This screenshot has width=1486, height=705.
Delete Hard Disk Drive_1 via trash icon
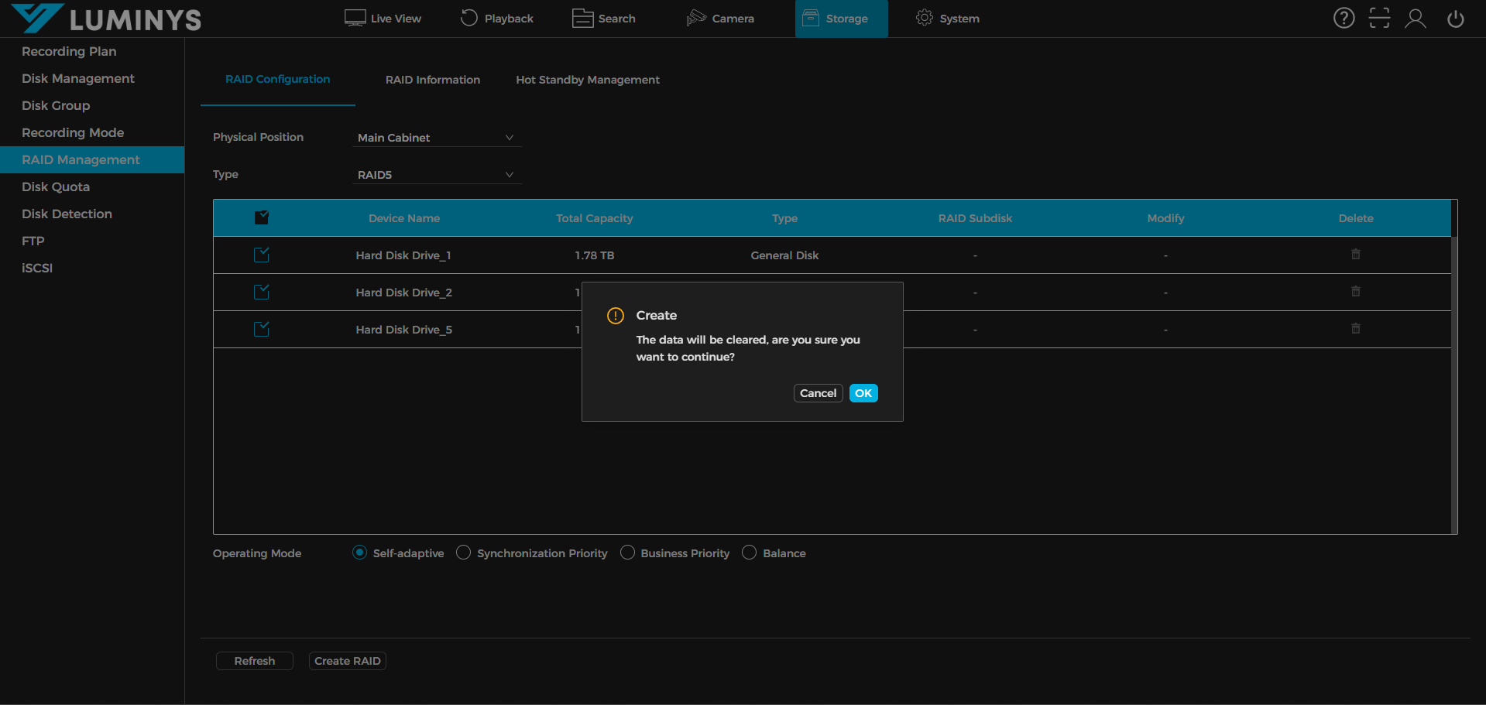tap(1355, 255)
